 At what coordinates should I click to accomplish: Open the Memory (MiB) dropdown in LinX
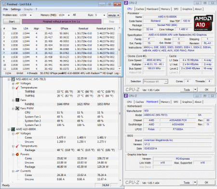coord(69,15)
